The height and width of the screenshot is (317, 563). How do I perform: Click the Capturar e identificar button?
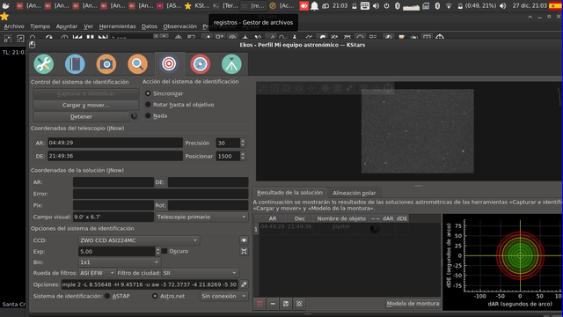point(86,93)
